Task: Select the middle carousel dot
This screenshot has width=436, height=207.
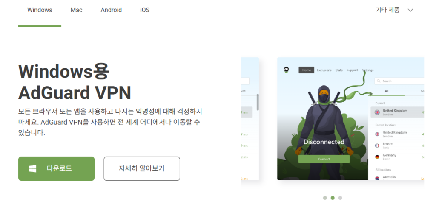Action: click(x=332, y=198)
